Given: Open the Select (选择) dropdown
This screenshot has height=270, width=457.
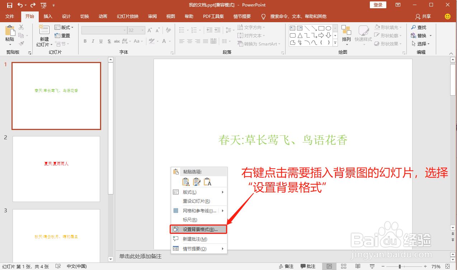Looking at the screenshot, I should click(x=420, y=44).
